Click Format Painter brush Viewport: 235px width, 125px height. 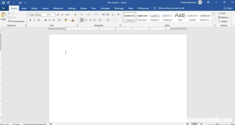pos(16,21)
